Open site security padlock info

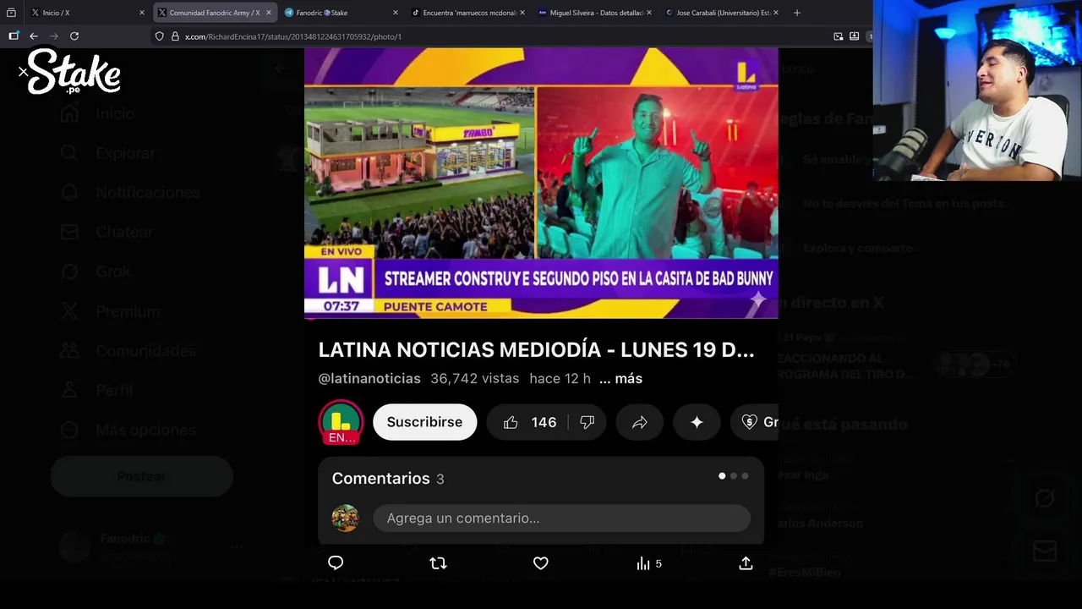(175, 36)
